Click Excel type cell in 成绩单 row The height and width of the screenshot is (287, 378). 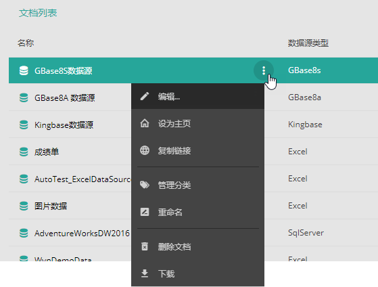298,152
